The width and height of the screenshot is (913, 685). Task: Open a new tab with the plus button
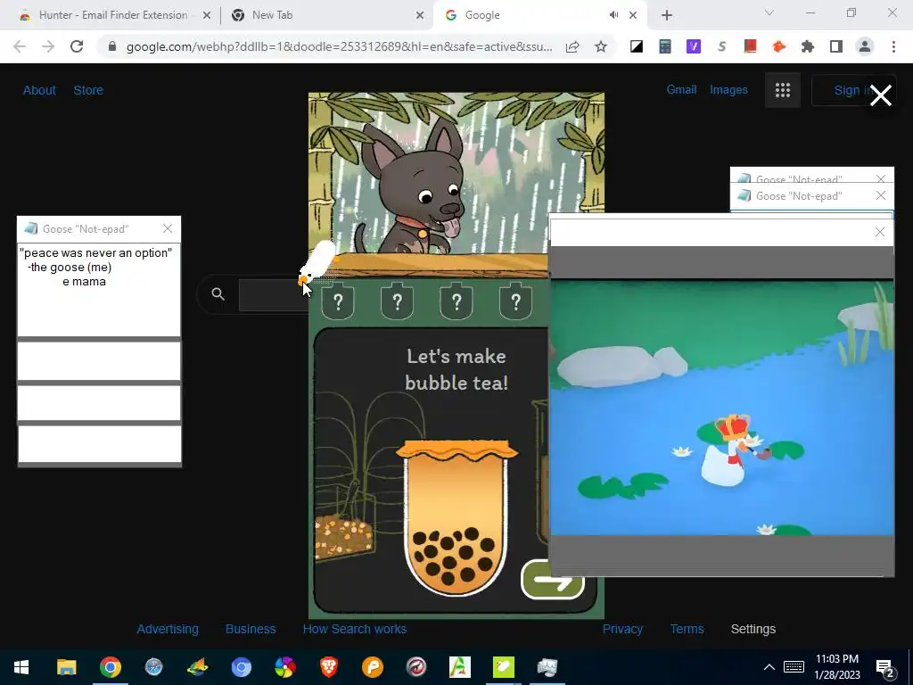pyautogui.click(x=667, y=15)
